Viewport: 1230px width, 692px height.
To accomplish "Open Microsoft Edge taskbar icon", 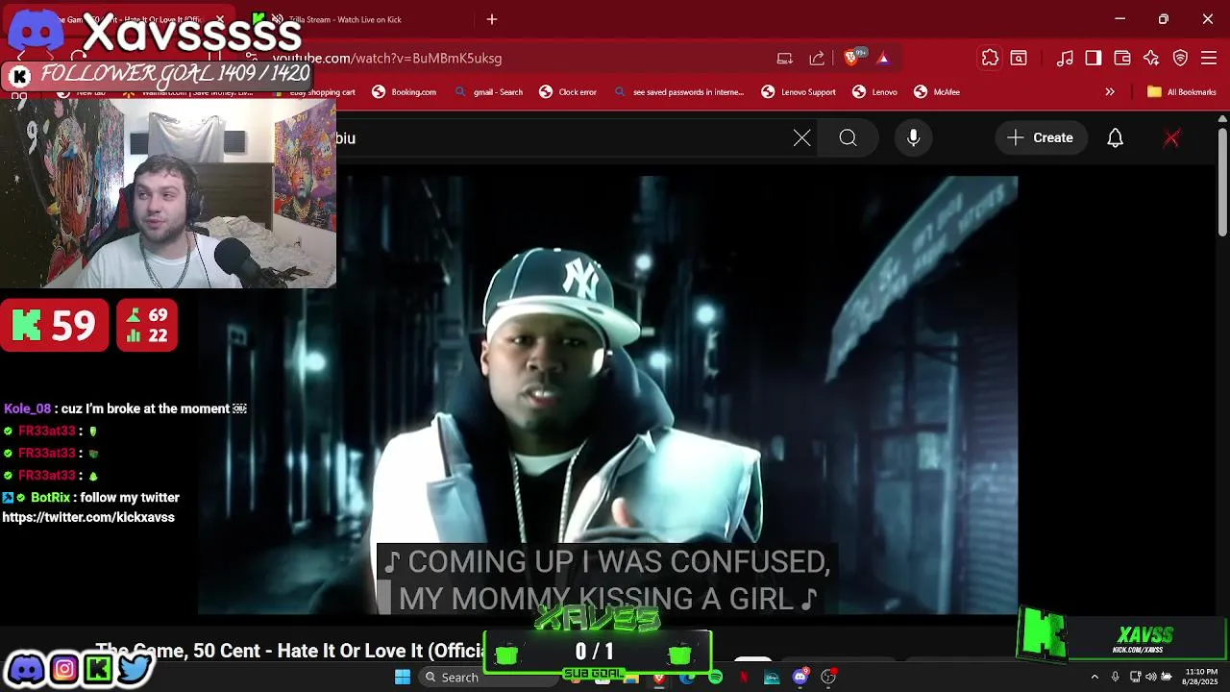I will tap(687, 678).
